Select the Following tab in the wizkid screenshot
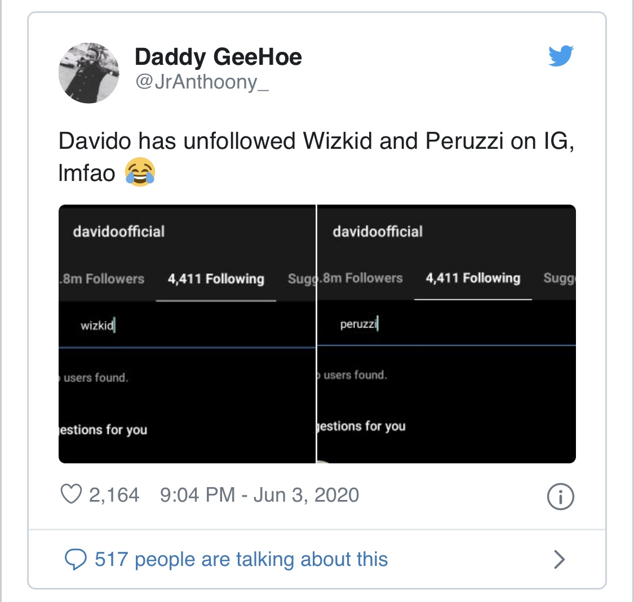This screenshot has height=602, width=634. pyautogui.click(x=216, y=279)
